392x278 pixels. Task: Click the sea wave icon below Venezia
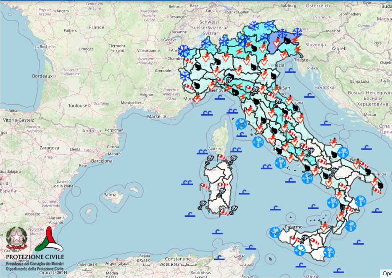click(290, 71)
